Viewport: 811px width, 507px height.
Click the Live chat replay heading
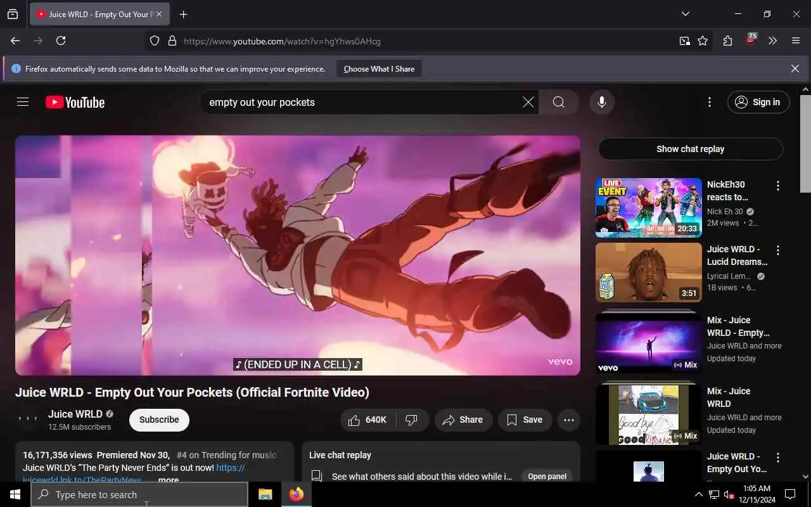[x=340, y=455]
